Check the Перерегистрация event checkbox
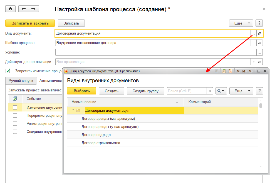The height and width of the screenshot is (187, 270). point(15,116)
